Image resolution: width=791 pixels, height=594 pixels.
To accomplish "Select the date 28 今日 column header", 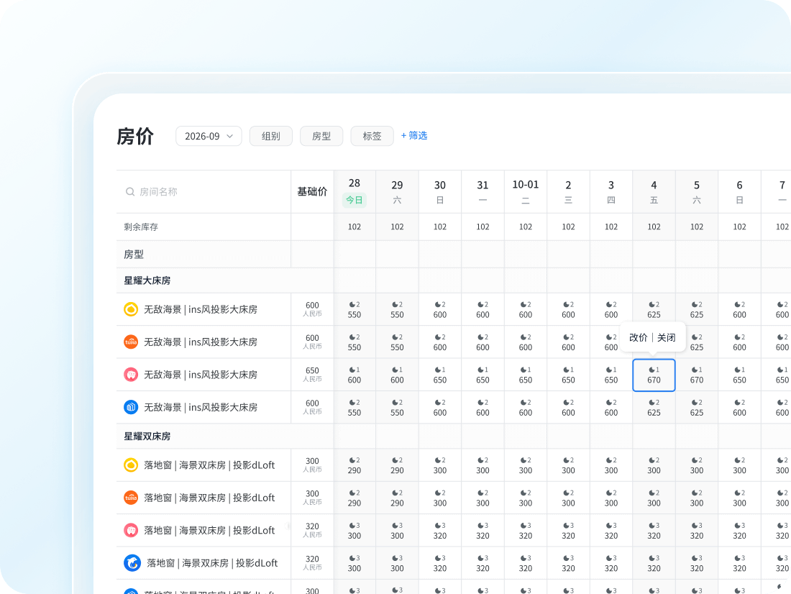I will (355, 191).
